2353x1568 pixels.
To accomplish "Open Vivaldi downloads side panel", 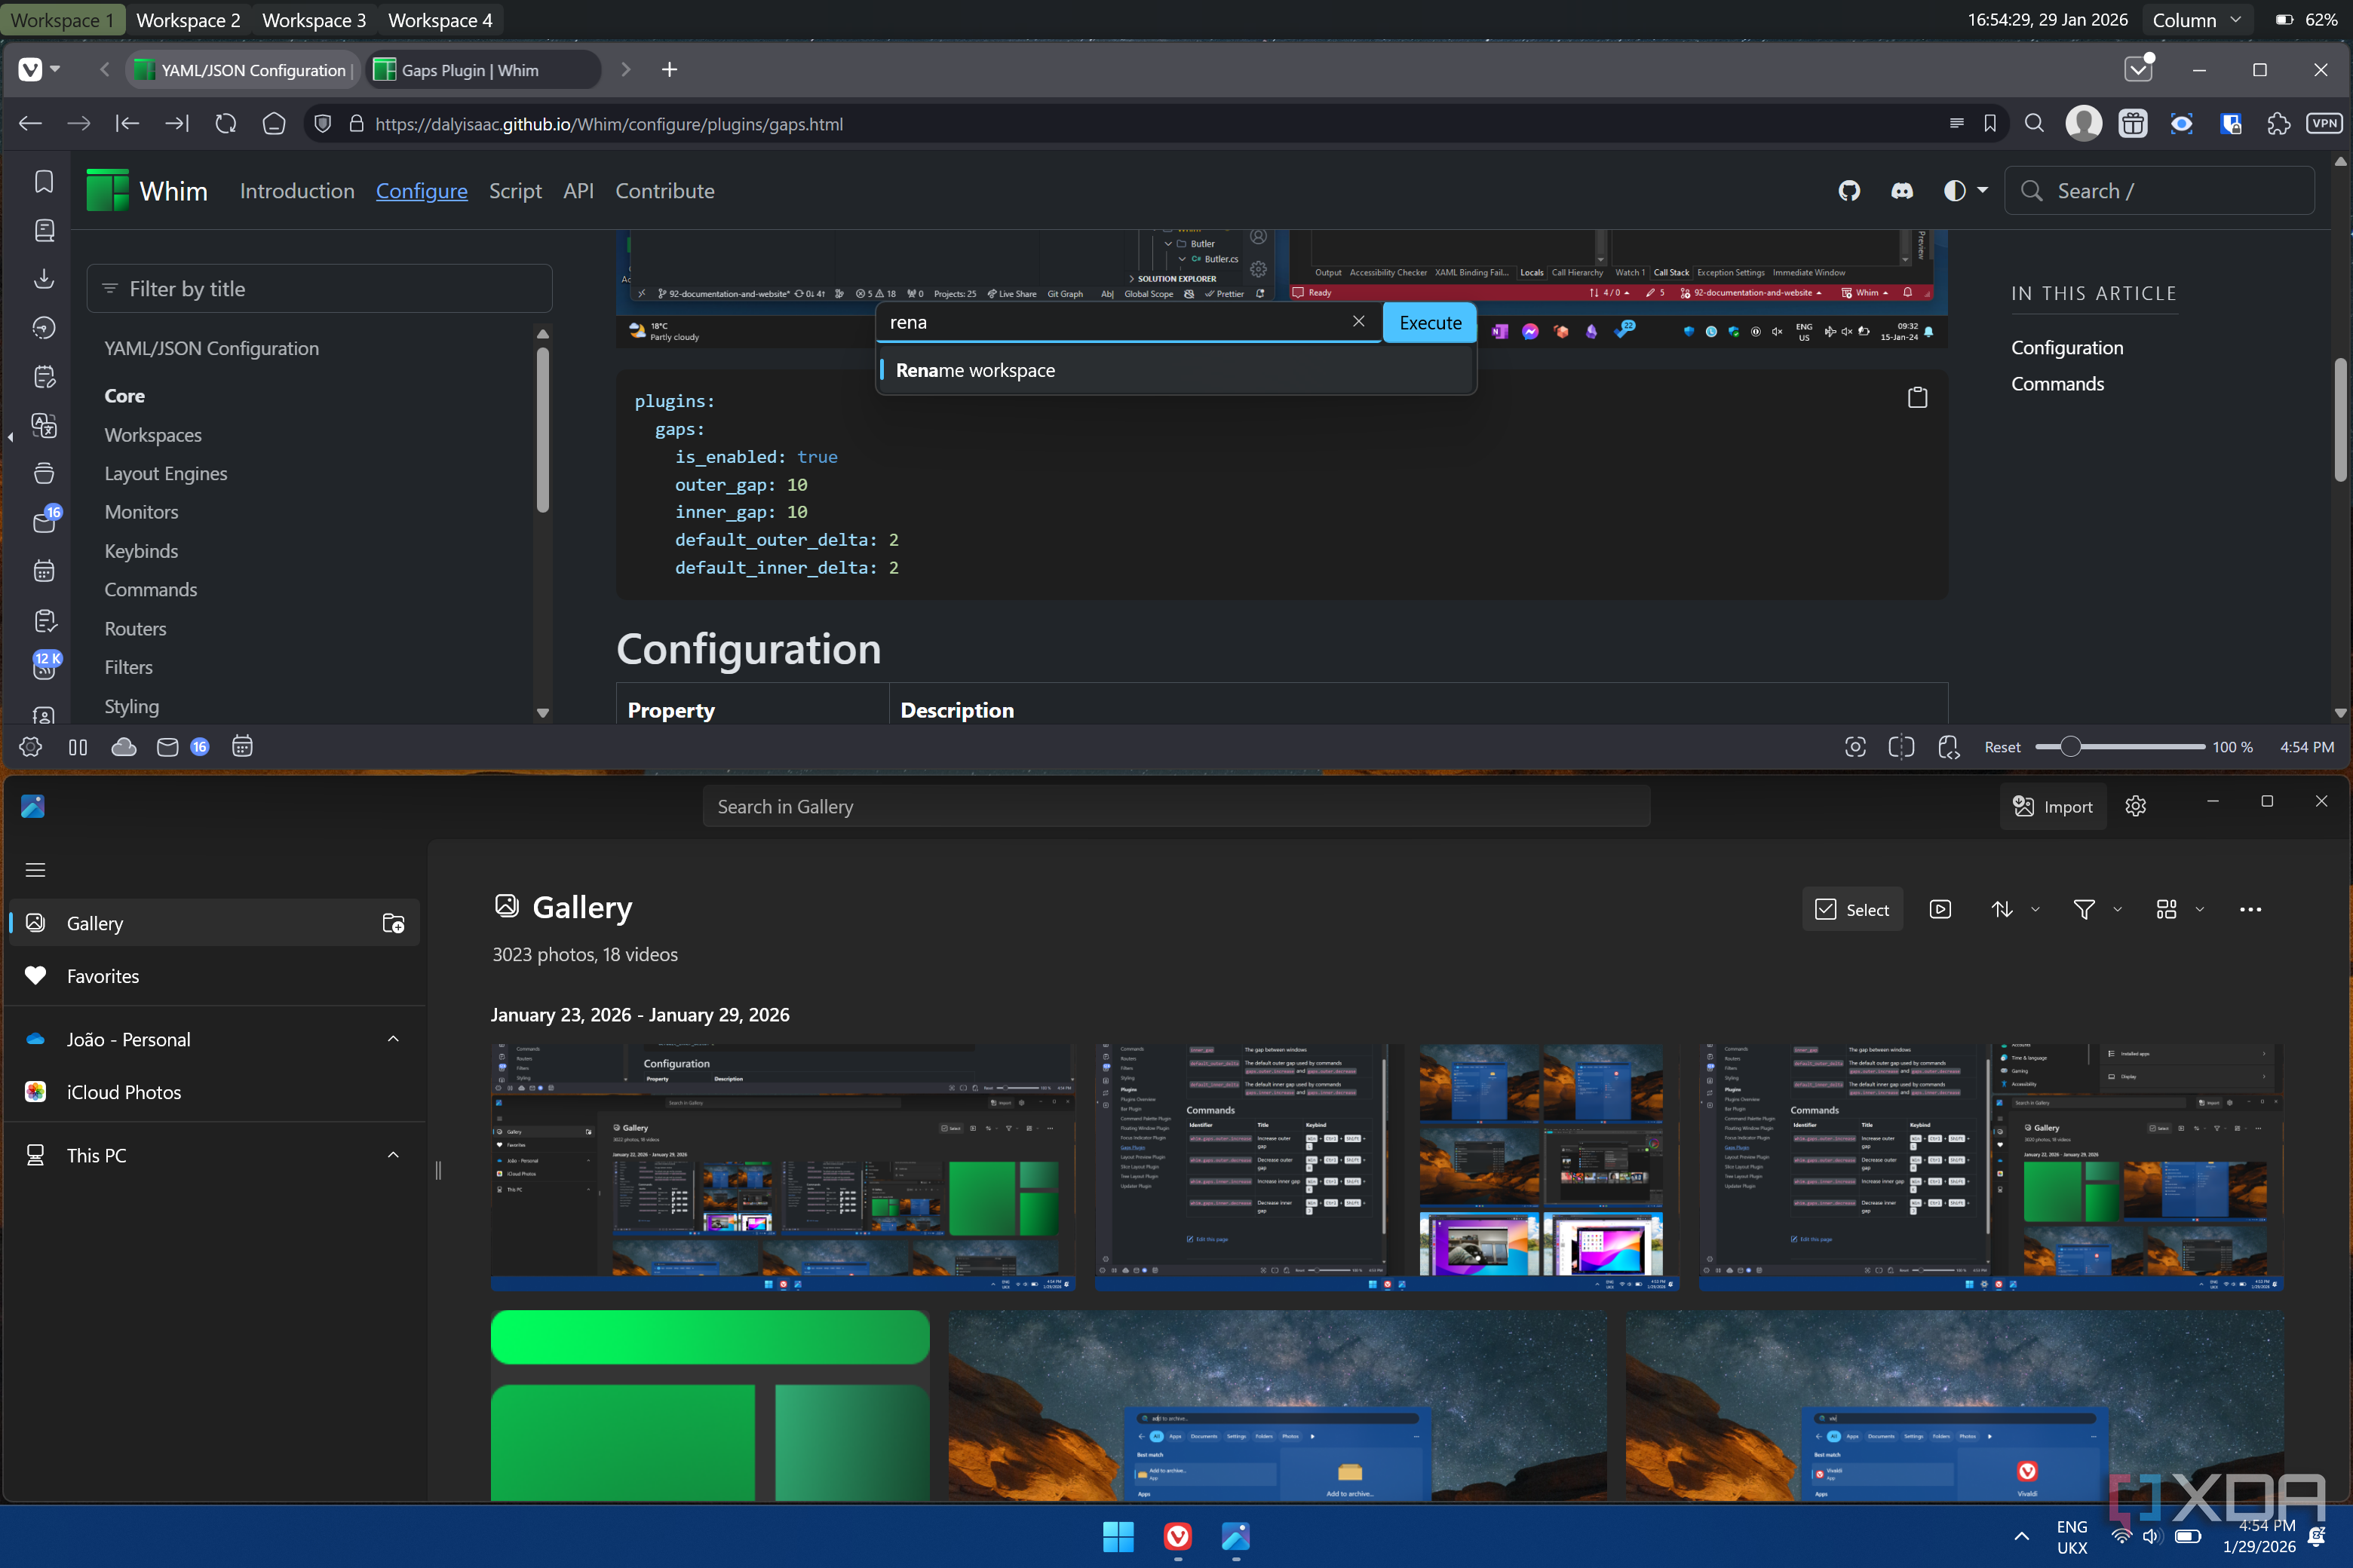I will point(44,279).
